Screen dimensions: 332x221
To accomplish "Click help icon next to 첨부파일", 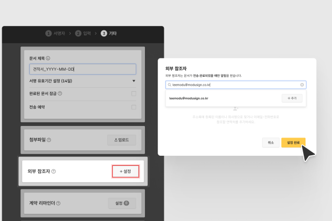I will tap(49, 140).
